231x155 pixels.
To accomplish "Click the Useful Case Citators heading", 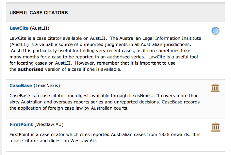I will [39, 13].
